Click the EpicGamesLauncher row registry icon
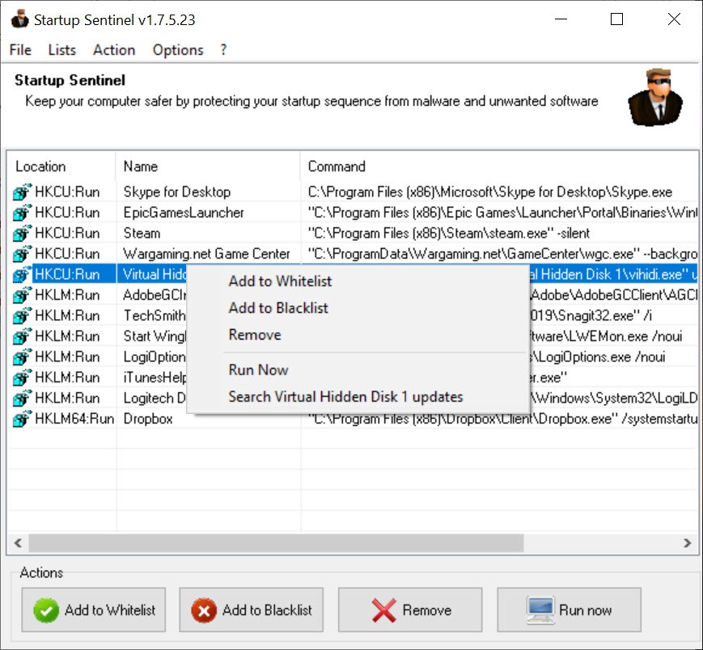Viewport: 703px width, 650px height. pos(22,213)
